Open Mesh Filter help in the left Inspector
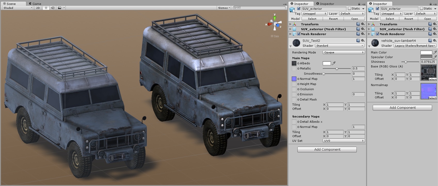This screenshot has width=438, height=186. coord(358,29)
